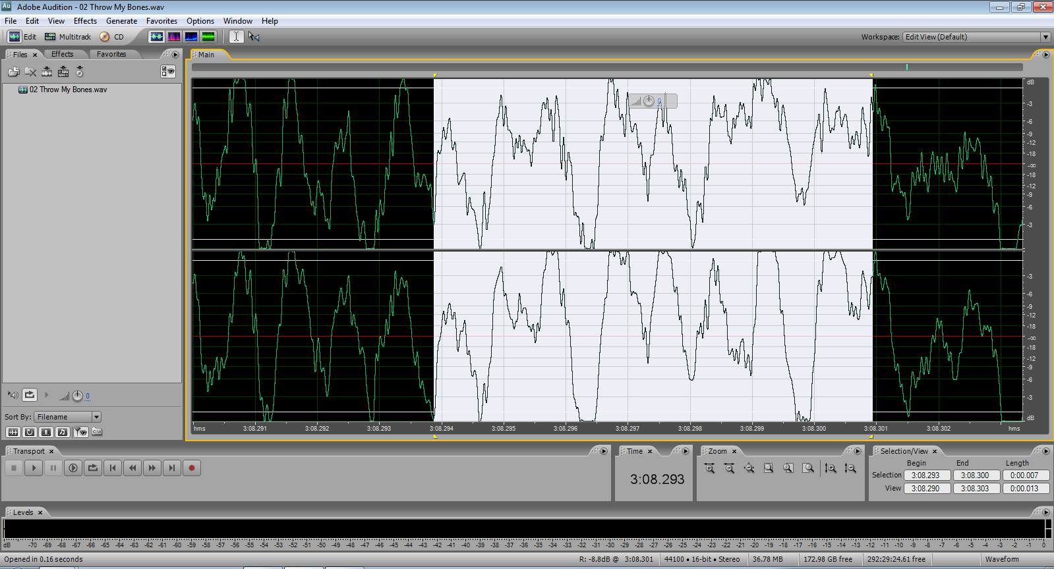The height and width of the screenshot is (569, 1054).
Task: Click the Import File folder icon
Action: pyautogui.click(x=13, y=72)
